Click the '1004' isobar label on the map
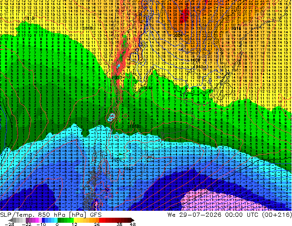This screenshot has height=226, width=292. click(x=177, y=35)
